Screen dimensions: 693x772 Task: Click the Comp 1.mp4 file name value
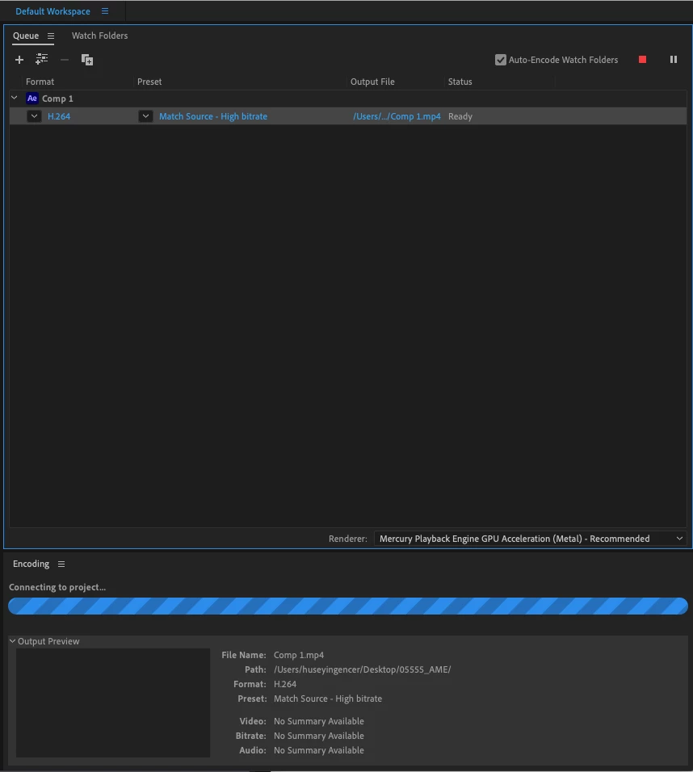299,655
